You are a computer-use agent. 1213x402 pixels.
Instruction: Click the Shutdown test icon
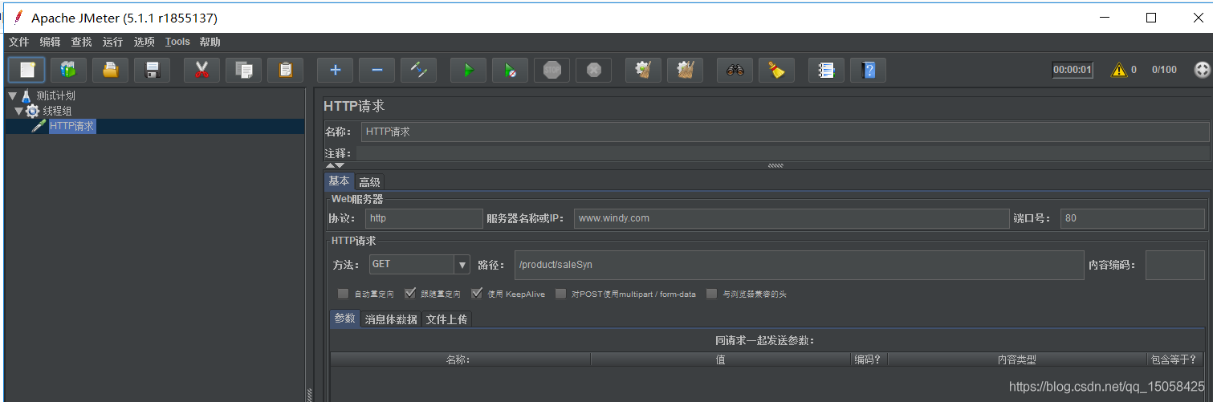click(593, 70)
